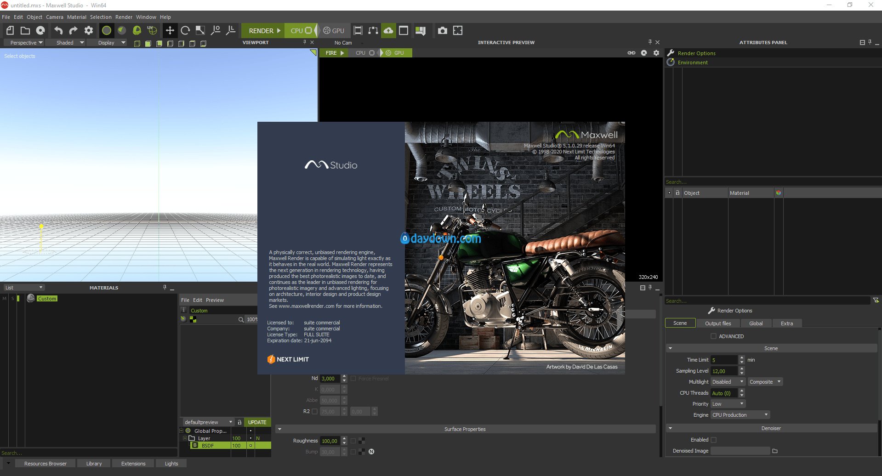The image size is (882, 476).
Task: Open the Material menu
Action: [x=77, y=17]
